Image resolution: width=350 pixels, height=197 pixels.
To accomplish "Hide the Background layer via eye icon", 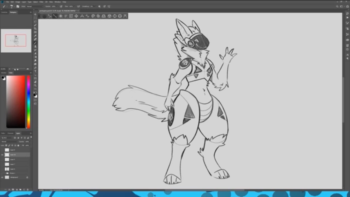I will [2, 177].
